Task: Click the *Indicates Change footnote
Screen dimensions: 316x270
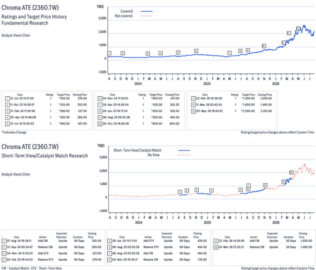Action: click(x=14, y=132)
